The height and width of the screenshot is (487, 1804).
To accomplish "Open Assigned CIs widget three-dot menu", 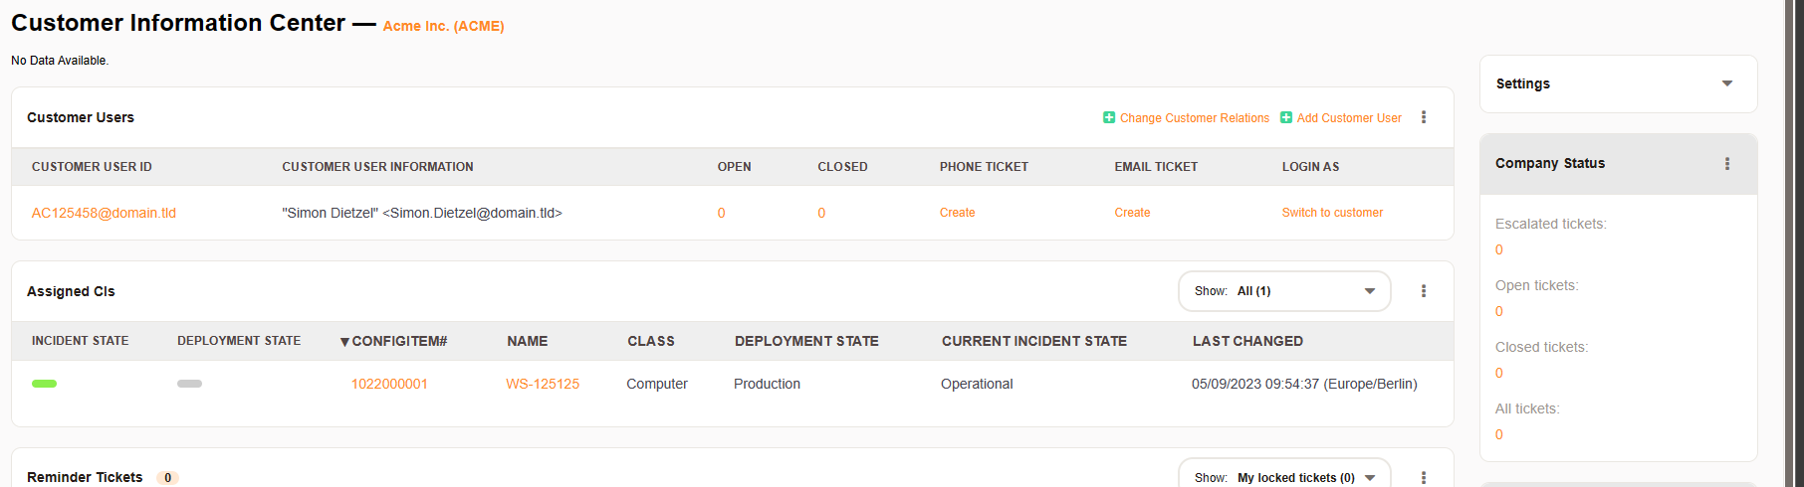I will point(1424,291).
